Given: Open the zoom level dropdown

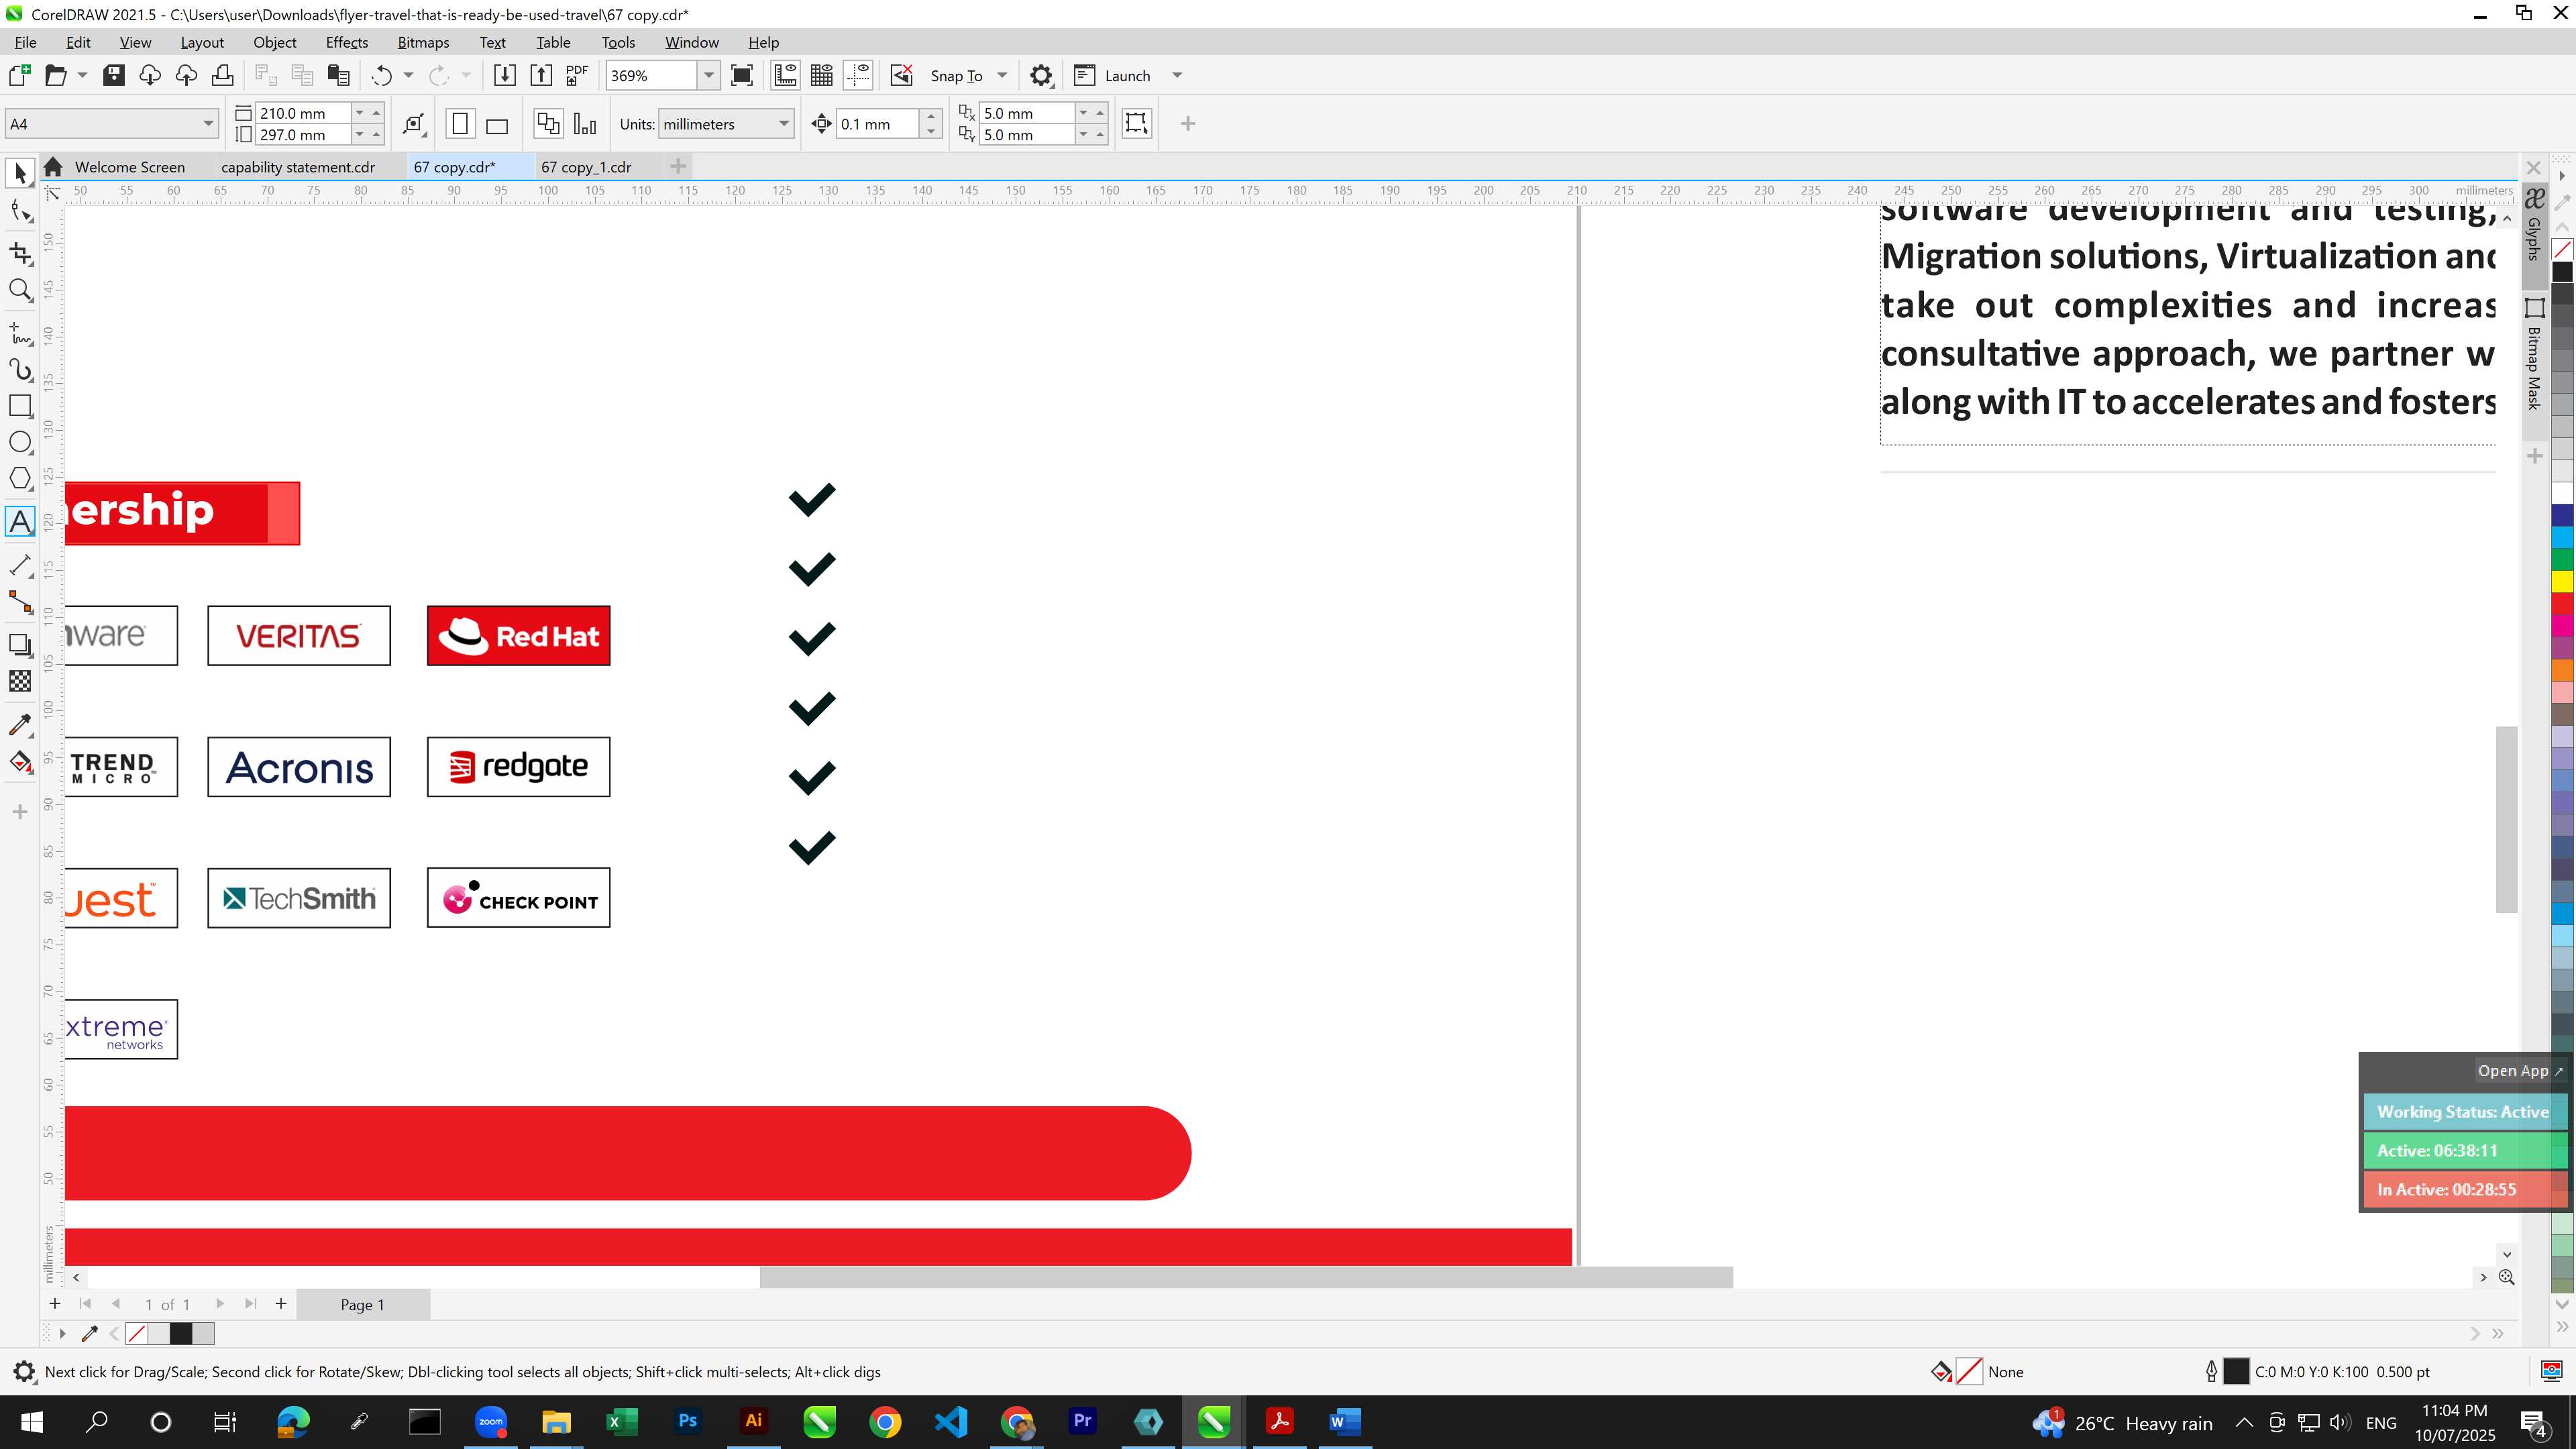Looking at the screenshot, I should pos(708,75).
